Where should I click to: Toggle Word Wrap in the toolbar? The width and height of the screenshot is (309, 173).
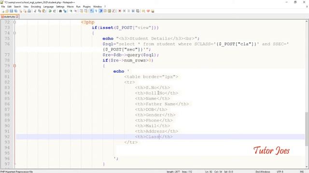[x=92, y=11]
